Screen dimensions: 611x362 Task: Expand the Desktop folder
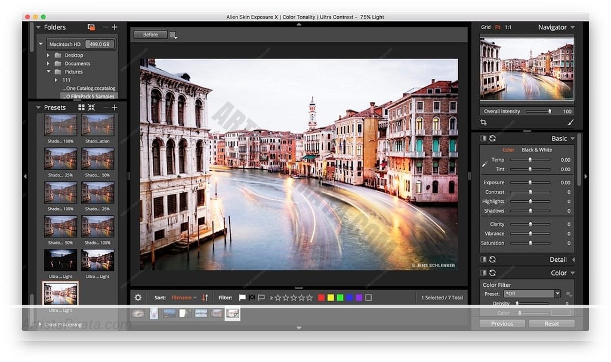(48, 55)
